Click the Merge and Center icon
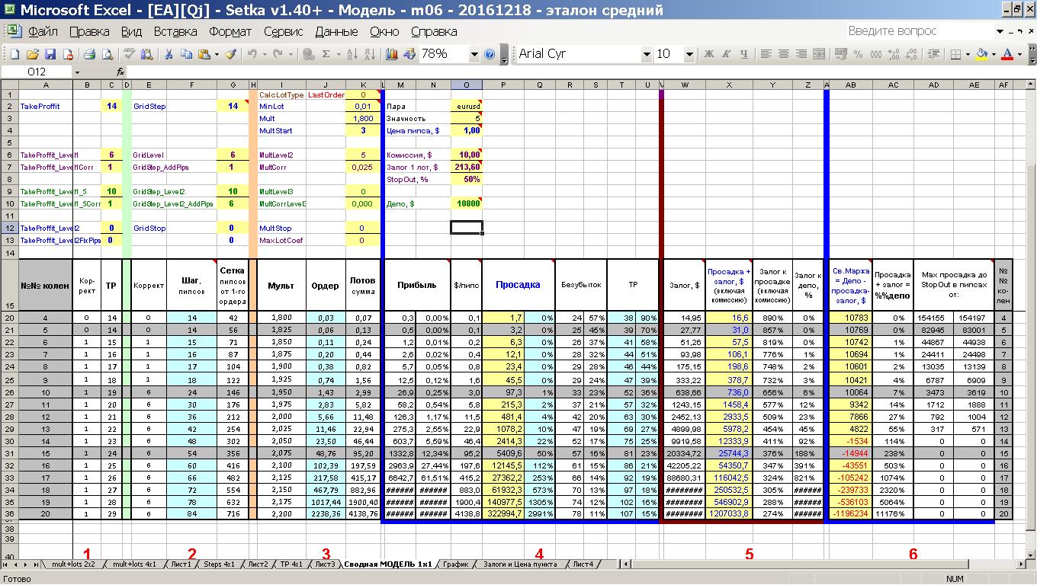 point(819,54)
